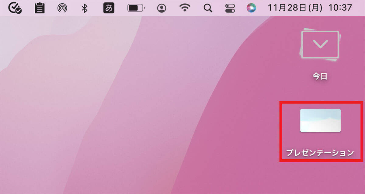Open the checkmark task app menu bar icon

[x=15, y=8]
